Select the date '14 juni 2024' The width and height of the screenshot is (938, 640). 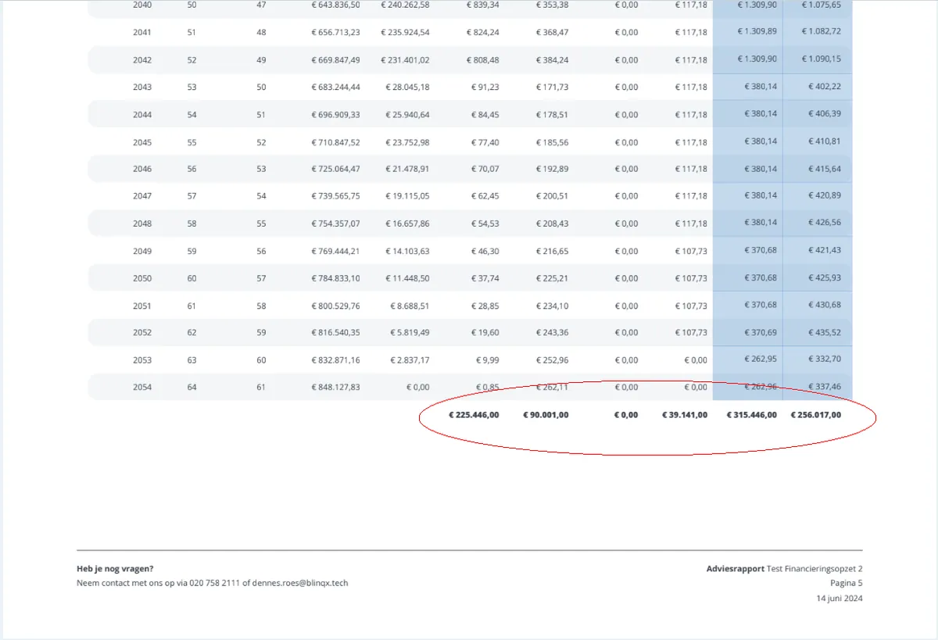click(840, 599)
